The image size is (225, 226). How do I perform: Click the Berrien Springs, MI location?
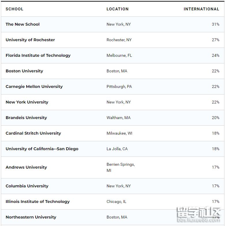(x=121, y=167)
